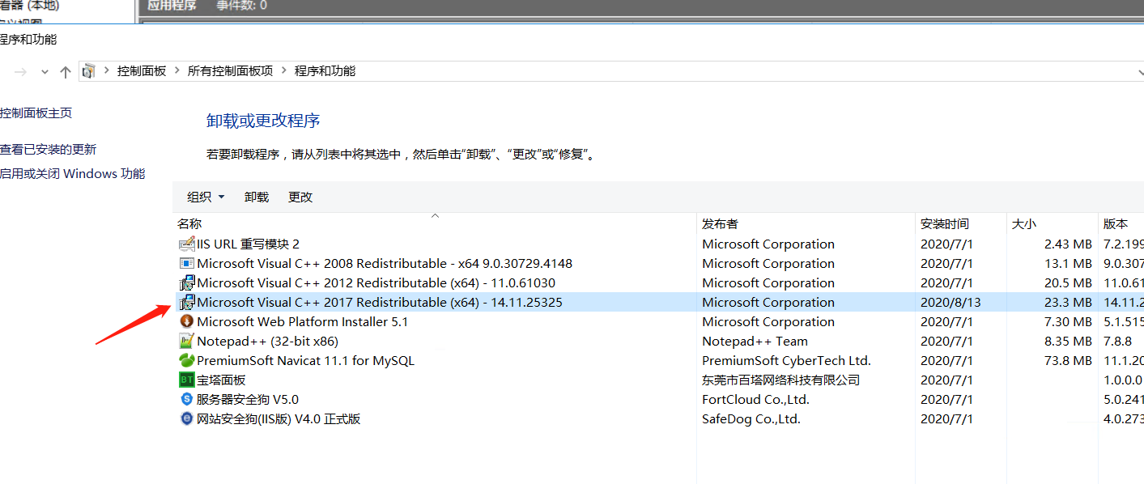This screenshot has height=484, width=1144.
Task: Select Microsoft Visual C++ 2012 Redistributable row
Action: coord(659,282)
